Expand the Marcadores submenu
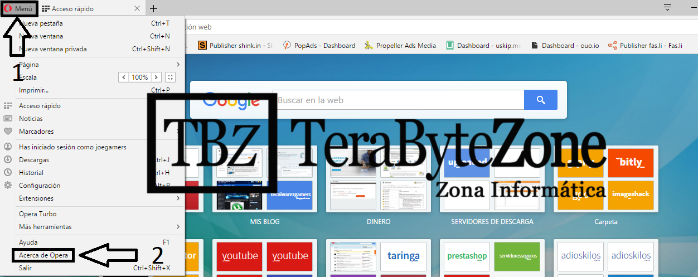Viewport: 698px width, 277px height. pyautogui.click(x=93, y=132)
